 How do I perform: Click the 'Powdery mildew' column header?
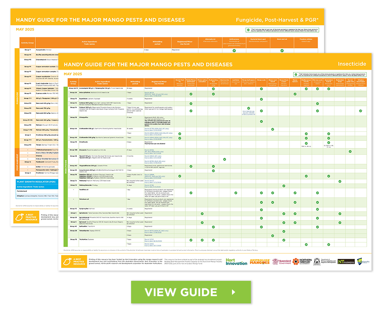coord(306,43)
